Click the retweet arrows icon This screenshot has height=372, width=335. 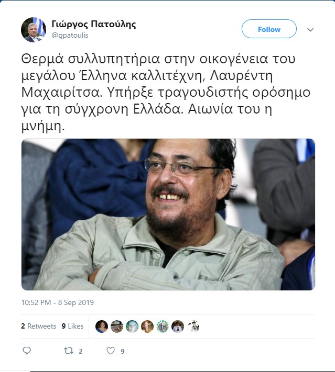[69, 351]
